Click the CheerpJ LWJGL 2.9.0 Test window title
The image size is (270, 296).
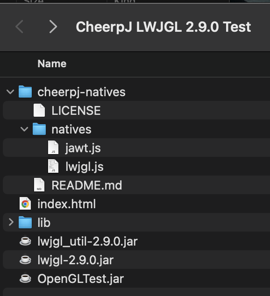pos(163,27)
